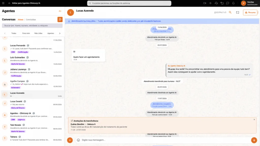Open the Resumo summary
This screenshot has width=260, height=146.
[250, 12]
